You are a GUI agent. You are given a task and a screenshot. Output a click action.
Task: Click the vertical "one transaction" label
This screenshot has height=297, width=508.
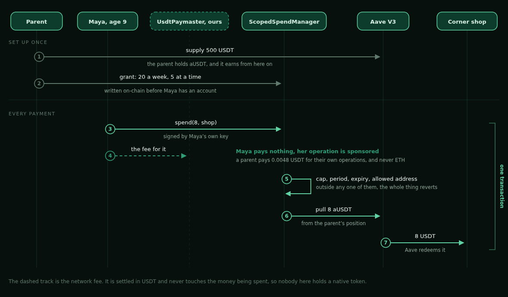point(502,186)
